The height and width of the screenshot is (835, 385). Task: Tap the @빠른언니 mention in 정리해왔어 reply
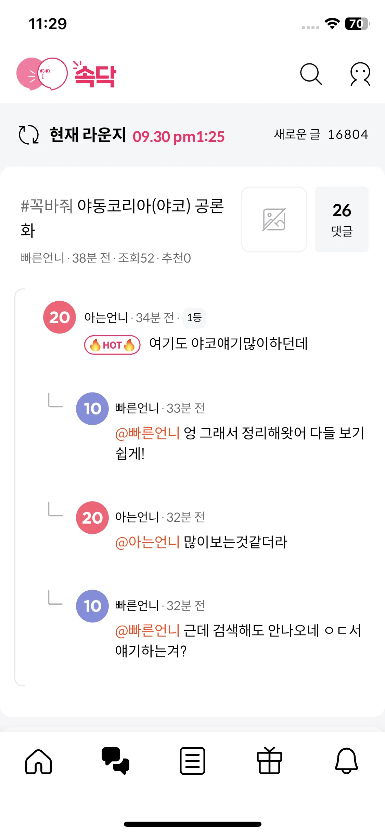click(x=147, y=433)
